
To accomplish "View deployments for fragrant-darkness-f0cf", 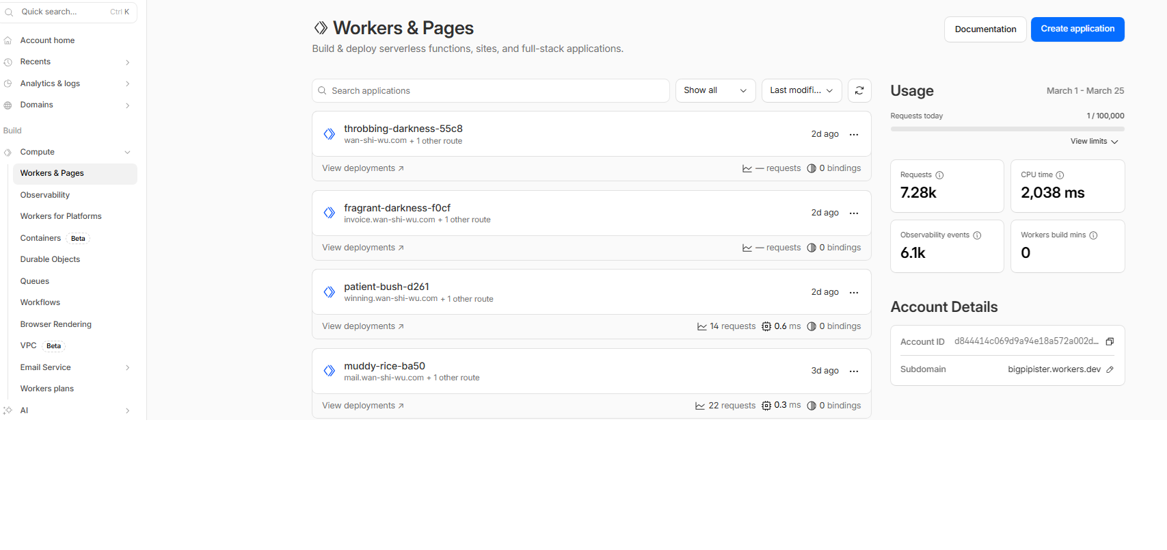I will (363, 248).
